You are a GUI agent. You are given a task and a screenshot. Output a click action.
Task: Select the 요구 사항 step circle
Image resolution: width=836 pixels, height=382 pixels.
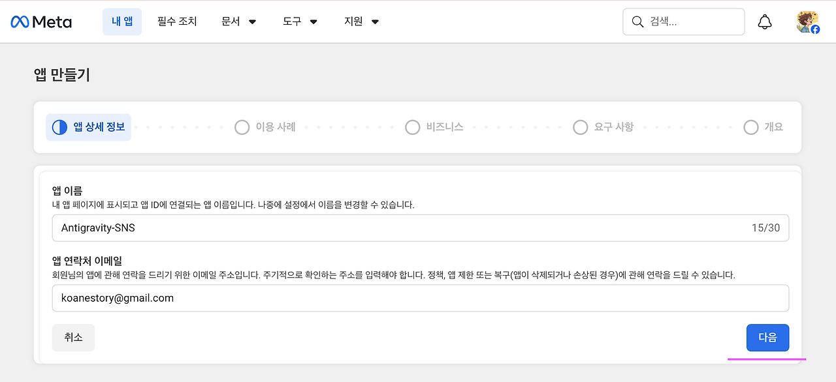point(581,127)
